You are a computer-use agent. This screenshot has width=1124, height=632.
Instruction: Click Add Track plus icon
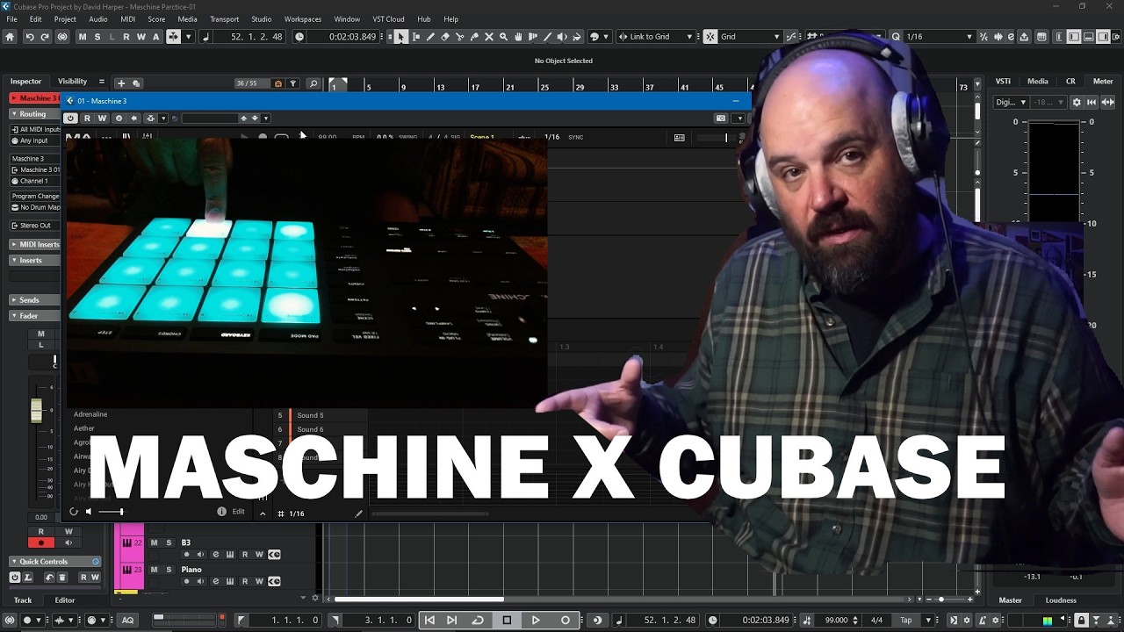[x=121, y=83]
